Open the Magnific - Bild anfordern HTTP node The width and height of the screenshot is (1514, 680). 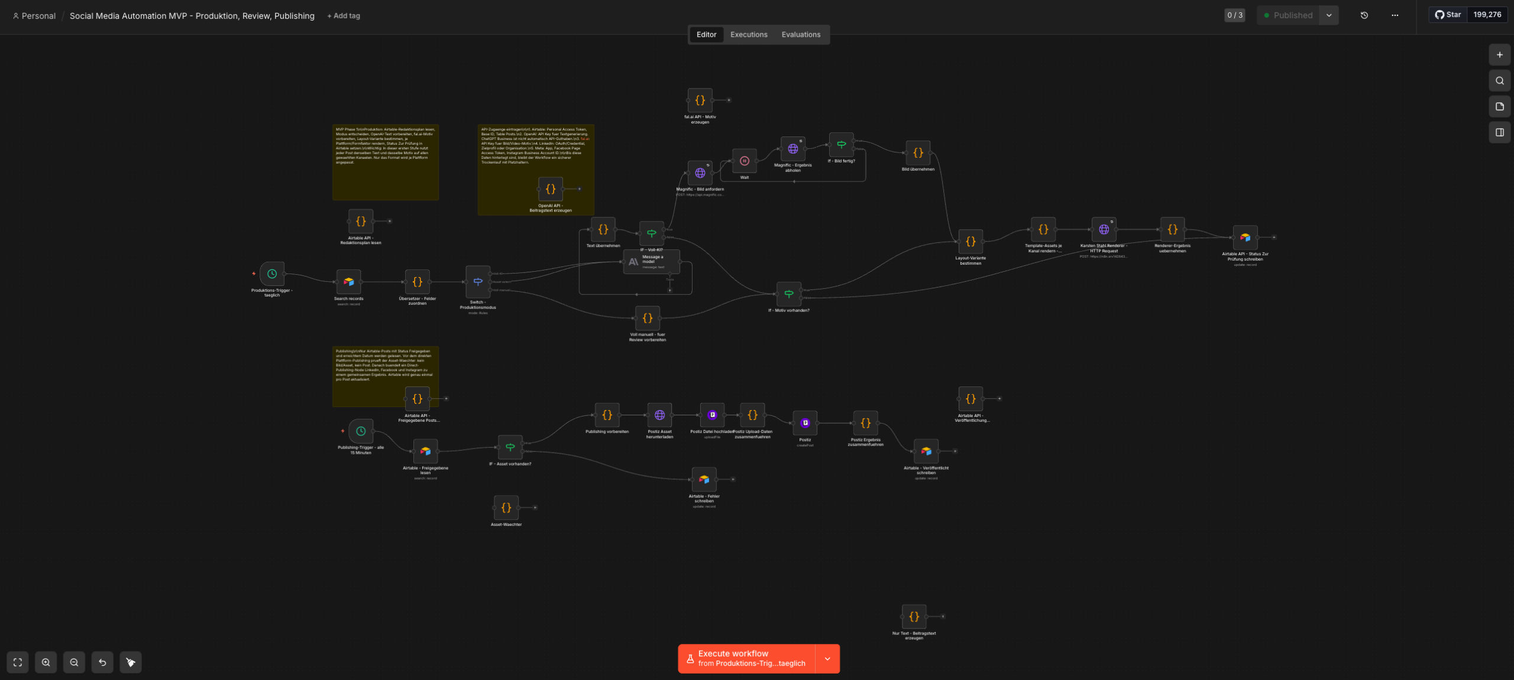click(700, 173)
